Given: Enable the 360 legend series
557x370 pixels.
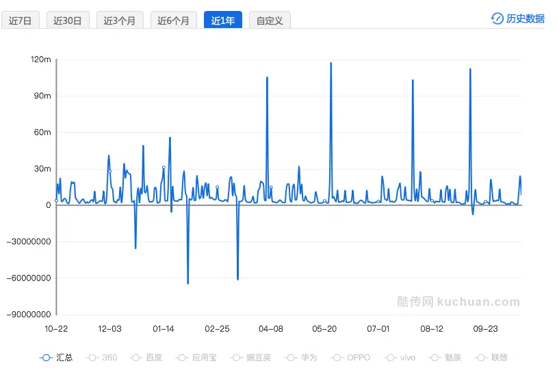Looking at the screenshot, I should [x=101, y=358].
